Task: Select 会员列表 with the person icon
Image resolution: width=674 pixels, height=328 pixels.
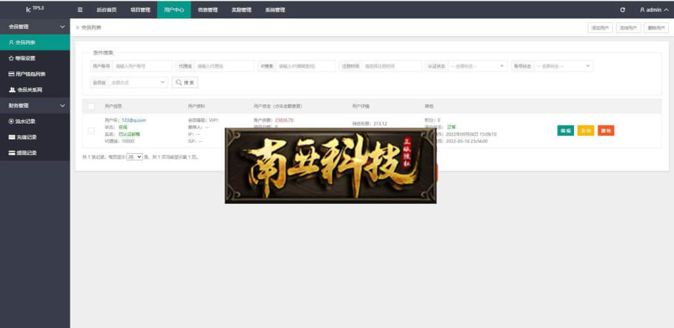Action: (x=35, y=43)
